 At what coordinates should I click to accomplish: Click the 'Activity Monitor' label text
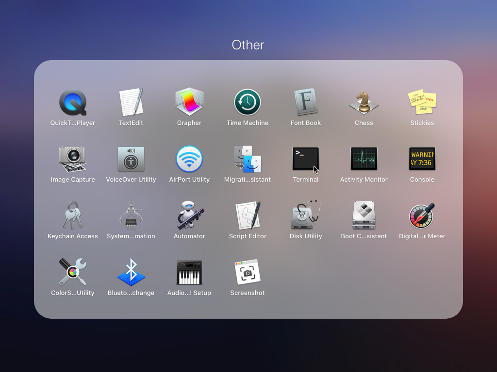[364, 179]
